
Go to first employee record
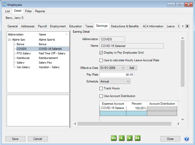point(114,138)
